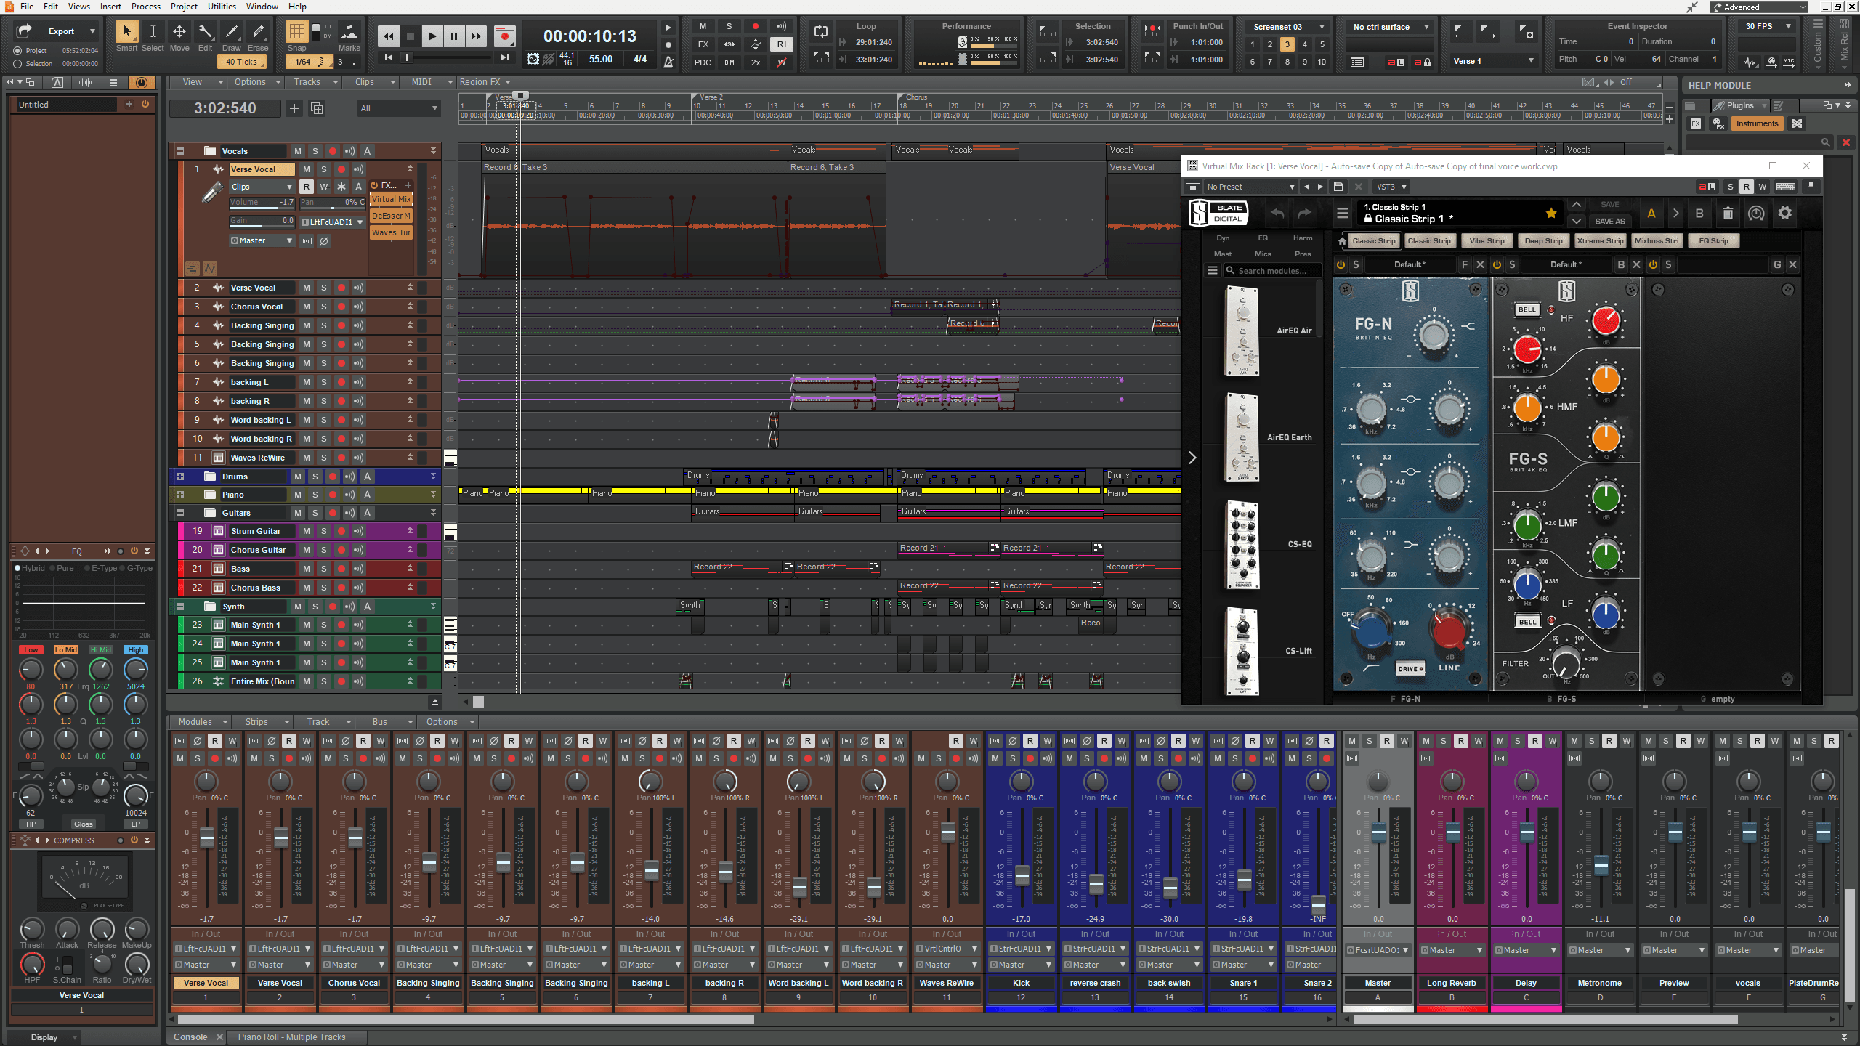Open the Process menu
The image size is (1860, 1046).
click(x=145, y=7)
